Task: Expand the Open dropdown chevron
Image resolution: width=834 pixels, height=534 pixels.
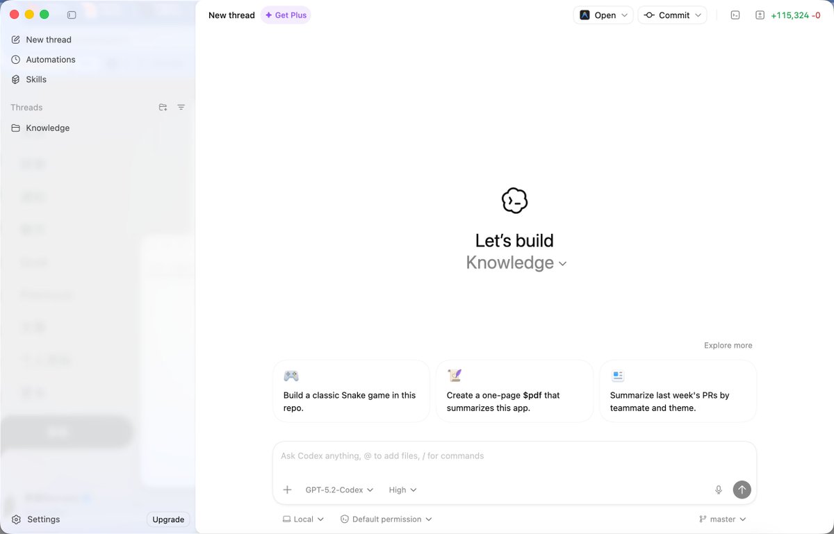Action: (x=624, y=15)
